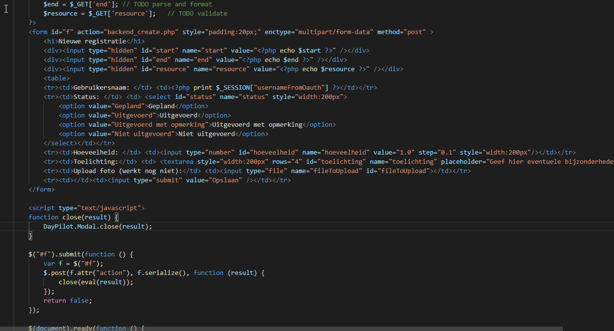
Task: Click the type="submit" attribute
Action: click(157, 180)
